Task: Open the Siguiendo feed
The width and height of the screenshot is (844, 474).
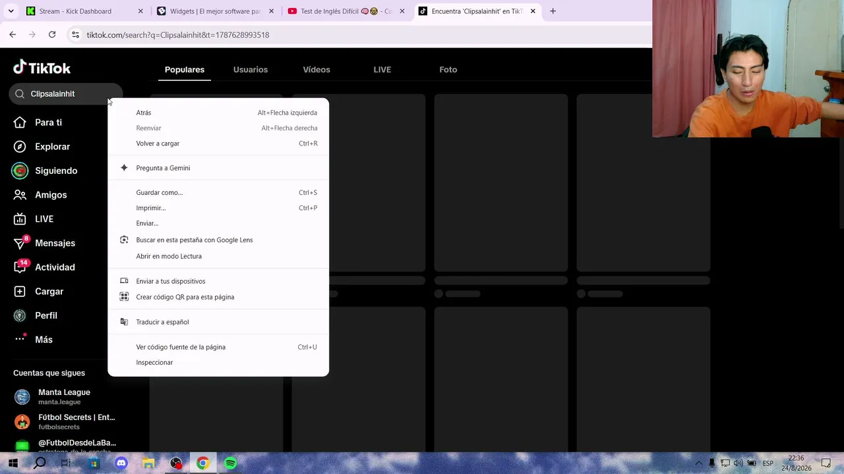Action: [45, 171]
